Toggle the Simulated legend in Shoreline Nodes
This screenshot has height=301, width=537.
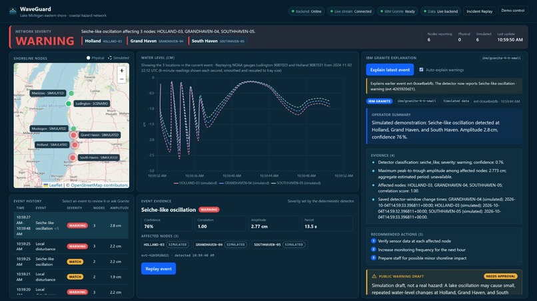click(119, 58)
